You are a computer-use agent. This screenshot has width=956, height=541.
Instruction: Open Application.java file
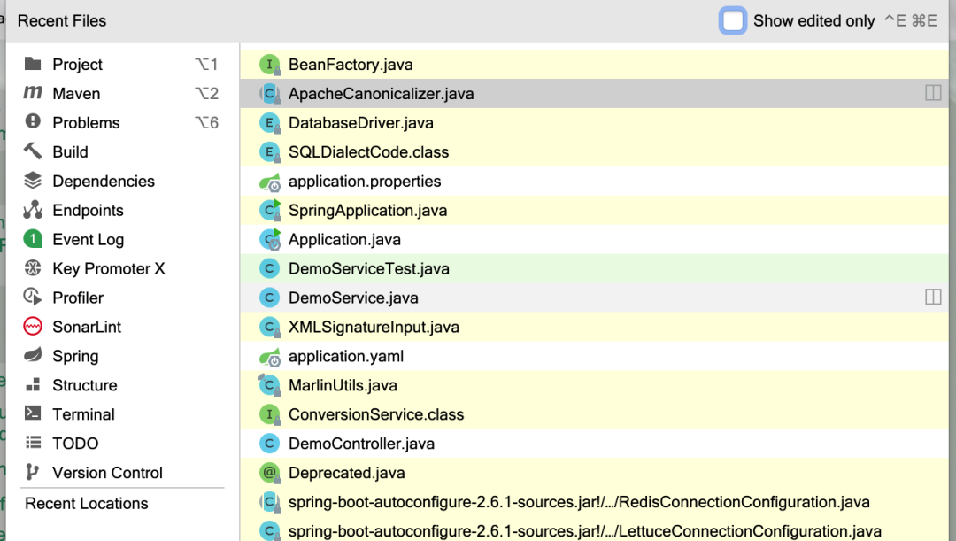point(595,240)
